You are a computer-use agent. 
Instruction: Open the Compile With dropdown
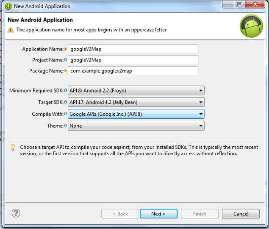click(136, 114)
